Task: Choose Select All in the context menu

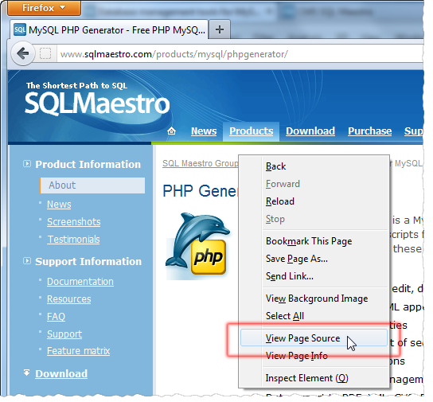Action: point(314,316)
